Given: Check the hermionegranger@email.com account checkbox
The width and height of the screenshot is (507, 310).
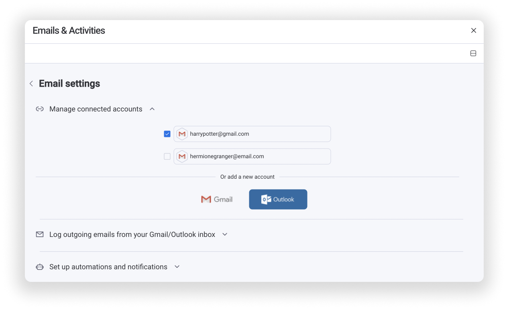Looking at the screenshot, I should pyautogui.click(x=167, y=156).
